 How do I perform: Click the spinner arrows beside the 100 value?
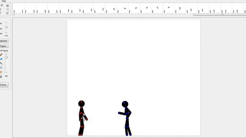[1, 77]
